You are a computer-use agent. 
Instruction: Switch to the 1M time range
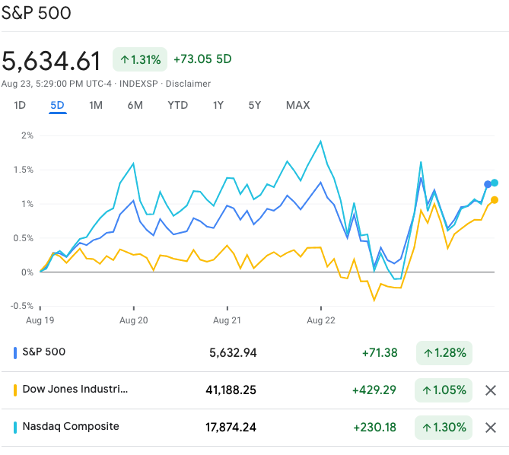[96, 105]
